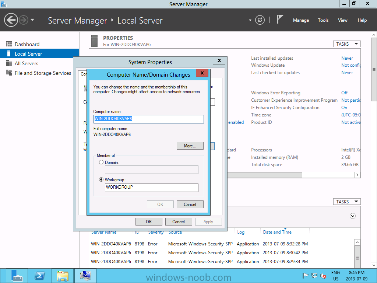377x283 pixels.
Task: Select the event logged at 8:30:42 PM
Action: tap(199, 253)
